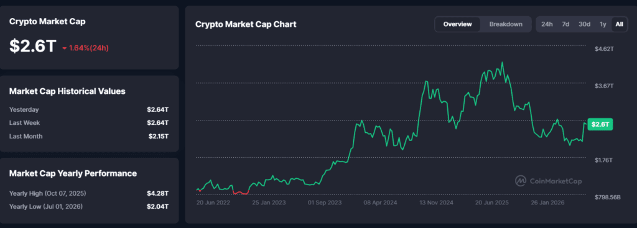Click the 08 Apr 2024 axis date
The width and height of the screenshot is (637, 228).
(x=380, y=203)
